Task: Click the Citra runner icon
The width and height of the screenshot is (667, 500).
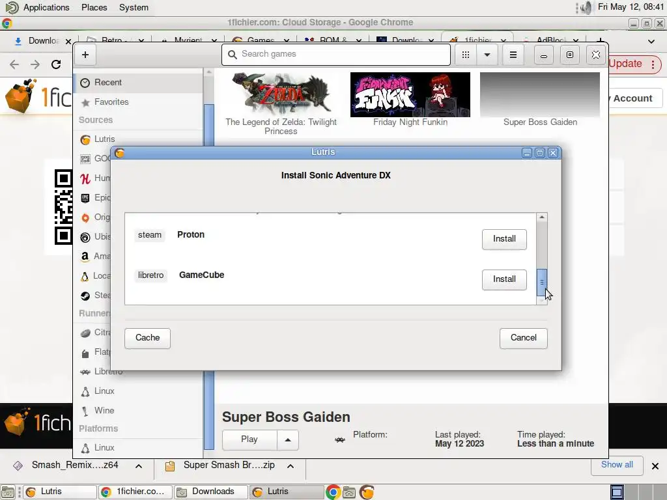Action: tap(85, 333)
